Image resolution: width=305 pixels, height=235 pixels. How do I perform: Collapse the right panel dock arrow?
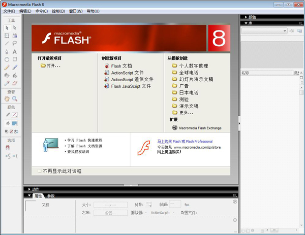point(239,123)
